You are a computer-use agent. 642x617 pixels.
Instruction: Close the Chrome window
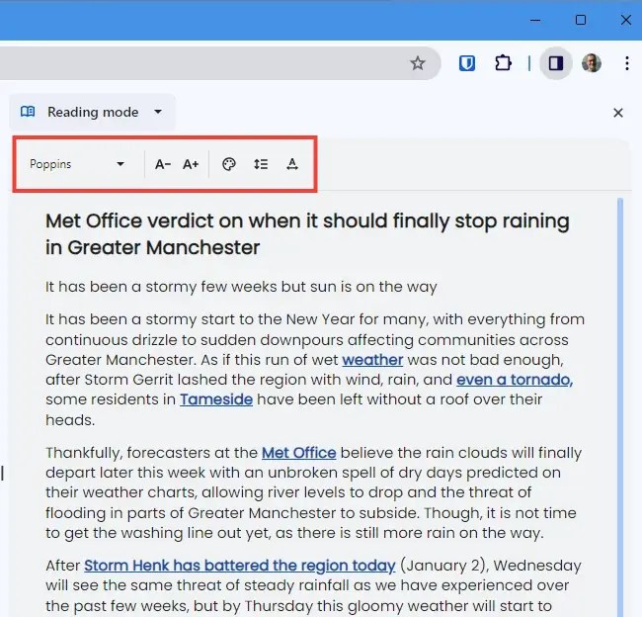pyautogui.click(x=625, y=20)
